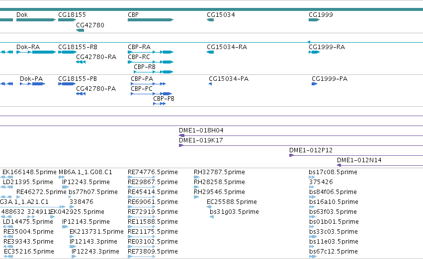Click the RE03102.5prime EST label
423x259 pixels.
(153, 242)
